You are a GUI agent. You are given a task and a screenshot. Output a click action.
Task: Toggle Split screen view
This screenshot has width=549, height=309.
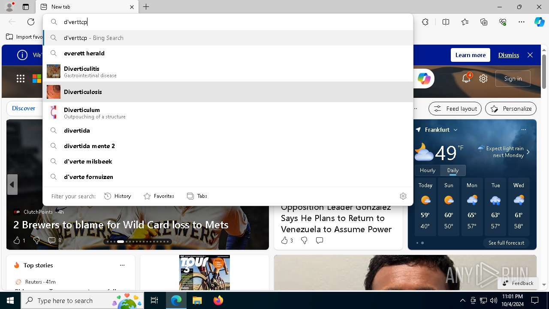[x=446, y=22]
